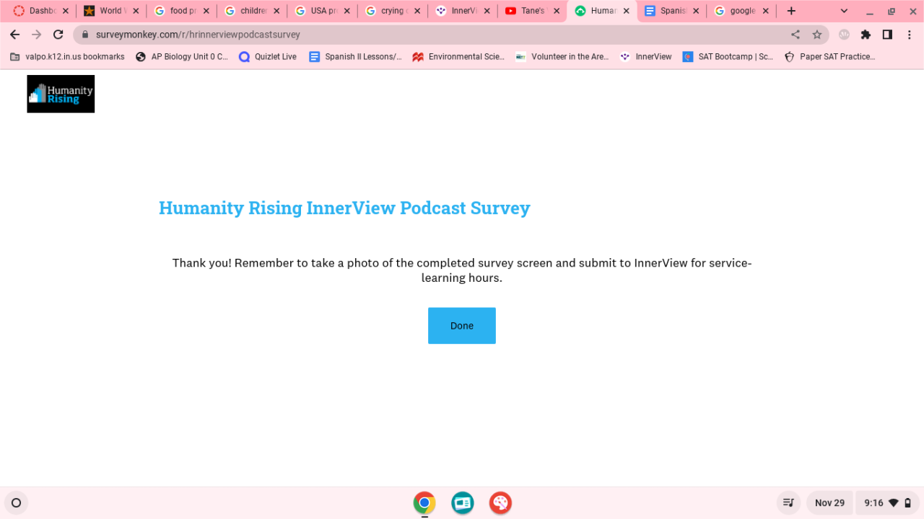Viewport: 924px width, 519px height.
Task: Close the Dashboard tab
Action: pyautogui.click(x=66, y=11)
